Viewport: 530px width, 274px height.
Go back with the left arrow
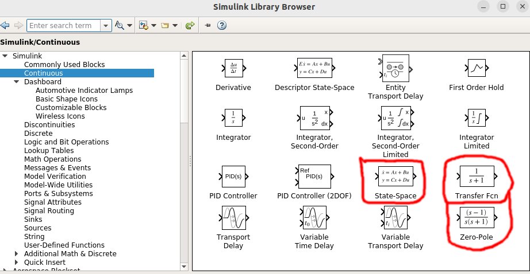pyautogui.click(x=5, y=25)
